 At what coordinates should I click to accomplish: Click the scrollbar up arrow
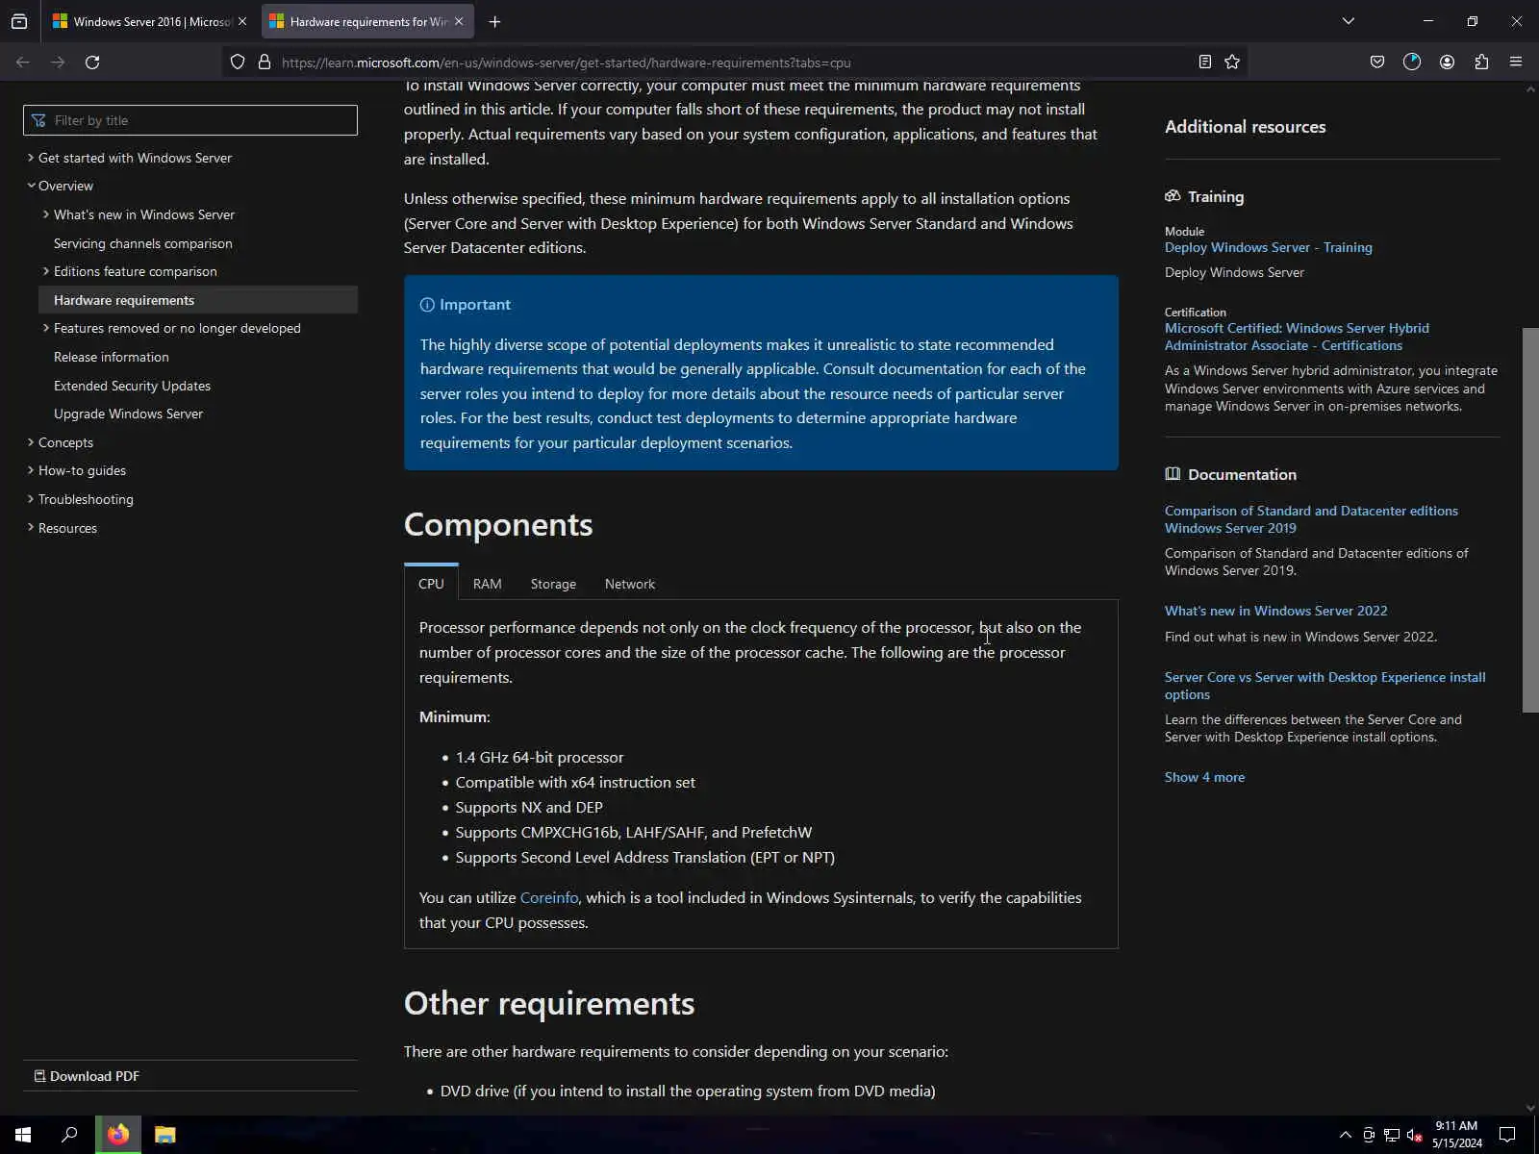1530,89
